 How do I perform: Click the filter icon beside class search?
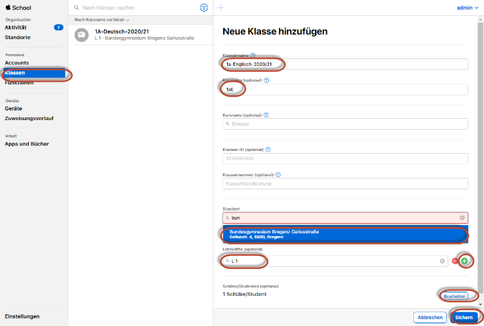[x=203, y=8]
